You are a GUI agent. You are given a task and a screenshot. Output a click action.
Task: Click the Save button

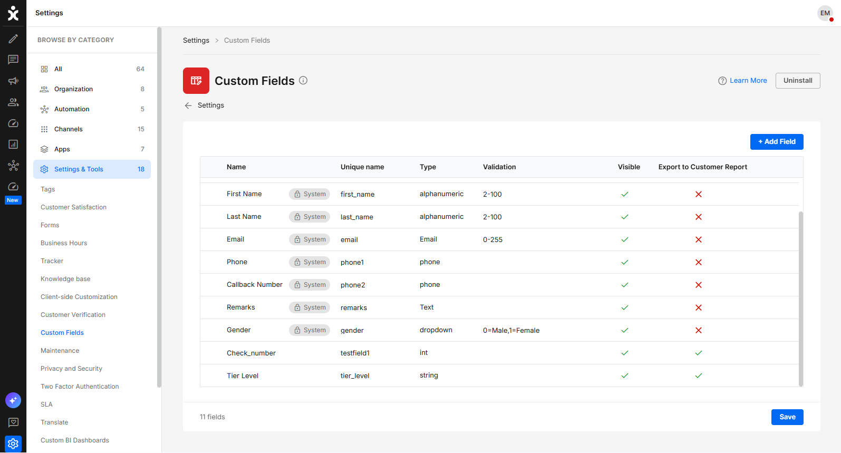pyautogui.click(x=787, y=417)
